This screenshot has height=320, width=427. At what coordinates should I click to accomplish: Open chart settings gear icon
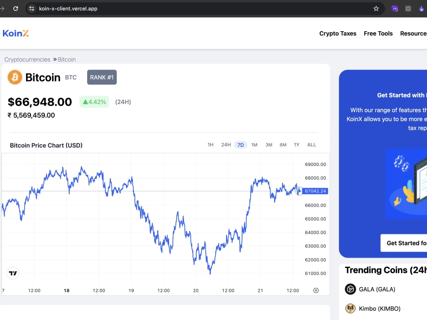pos(316,290)
